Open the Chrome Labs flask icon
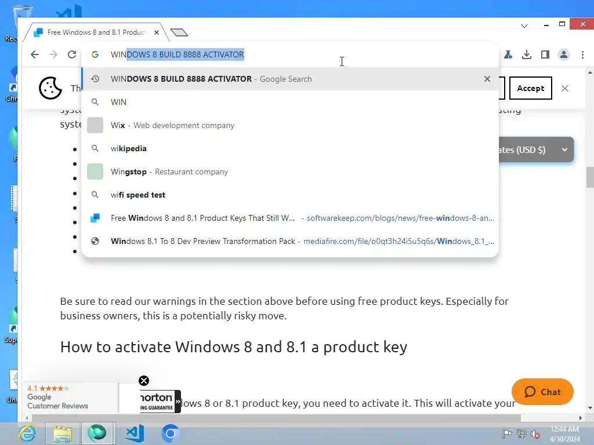 [508, 55]
